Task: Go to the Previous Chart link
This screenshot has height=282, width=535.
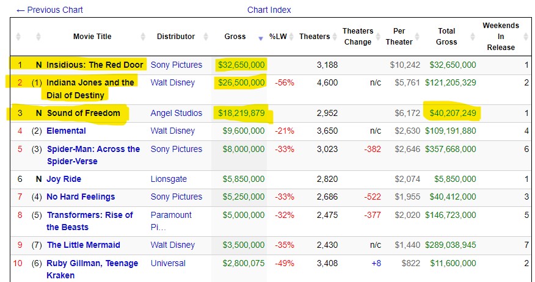Action: (x=49, y=10)
